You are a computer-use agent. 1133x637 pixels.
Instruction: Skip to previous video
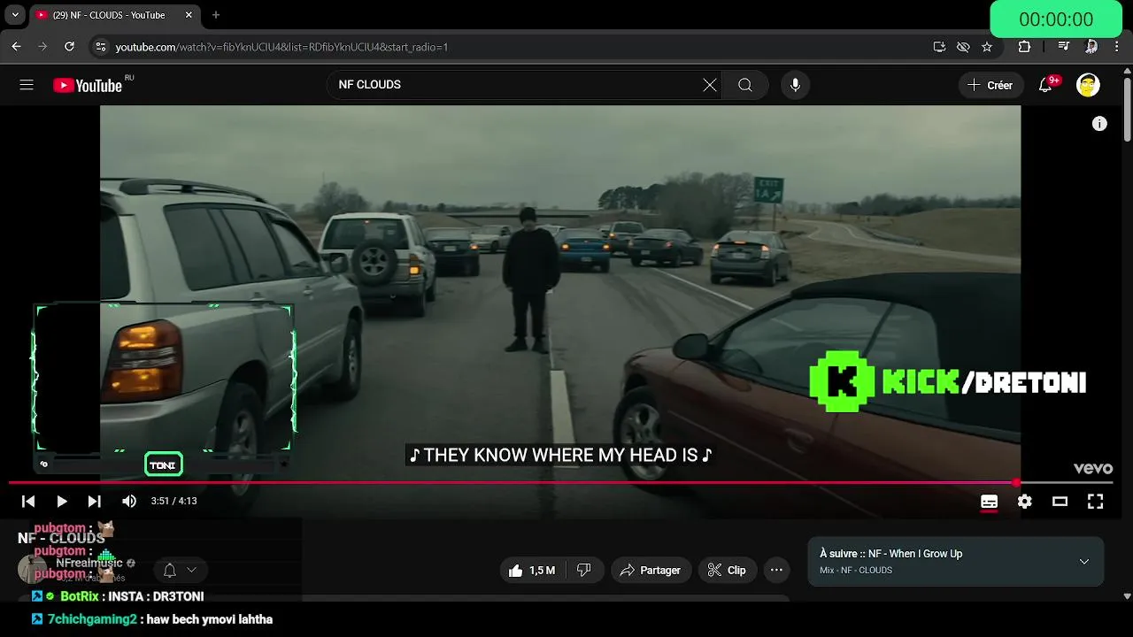click(x=28, y=502)
